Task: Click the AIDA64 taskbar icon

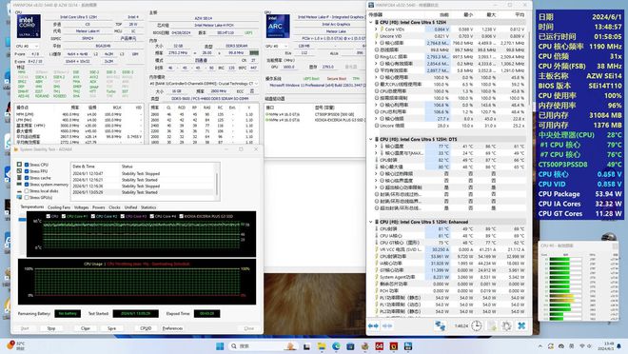Action: tap(379, 346)
